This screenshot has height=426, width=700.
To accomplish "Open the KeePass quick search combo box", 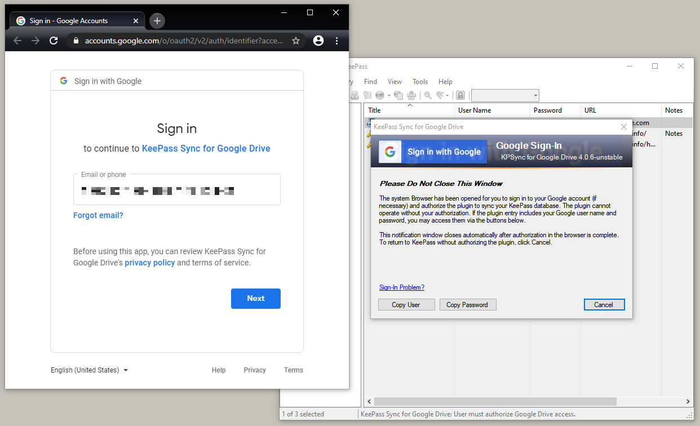I will tap(505, 95).
